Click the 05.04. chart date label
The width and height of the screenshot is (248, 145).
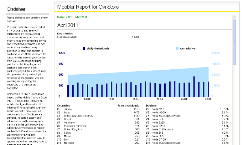click(x=87, y=99)
